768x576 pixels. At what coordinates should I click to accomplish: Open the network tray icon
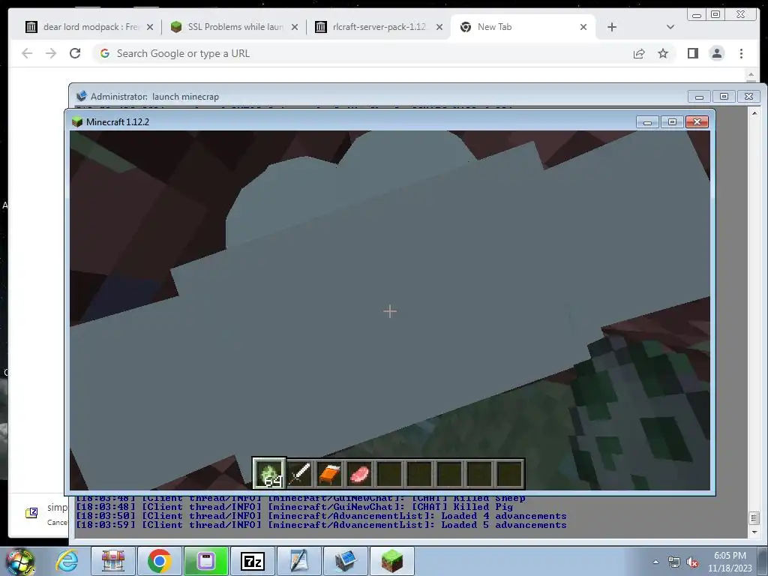point(674,562)
